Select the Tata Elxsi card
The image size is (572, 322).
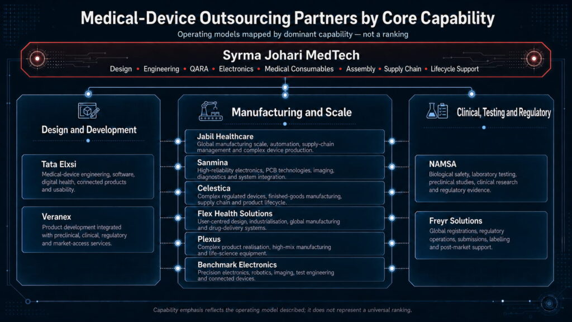88,177
